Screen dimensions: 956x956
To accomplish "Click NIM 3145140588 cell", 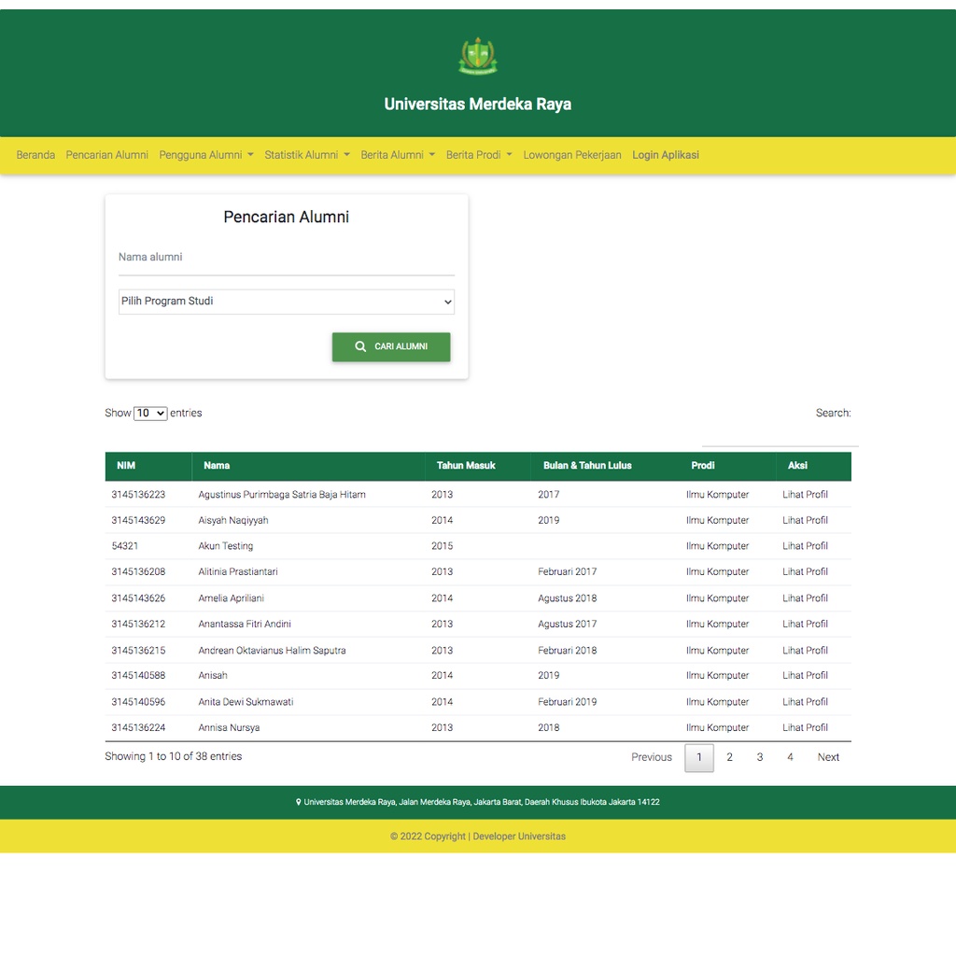I will pos(138,676).
